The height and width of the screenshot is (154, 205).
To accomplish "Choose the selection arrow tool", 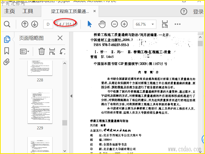I will point(89,24).
